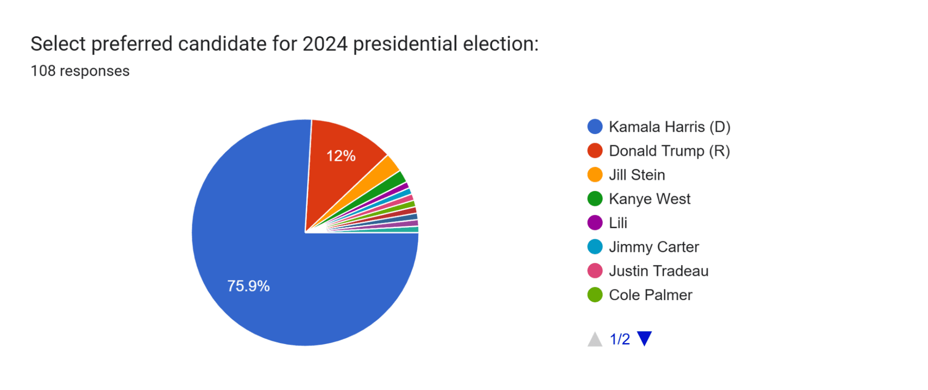Click the Lili purple legend dot

[x=594, y=223]
